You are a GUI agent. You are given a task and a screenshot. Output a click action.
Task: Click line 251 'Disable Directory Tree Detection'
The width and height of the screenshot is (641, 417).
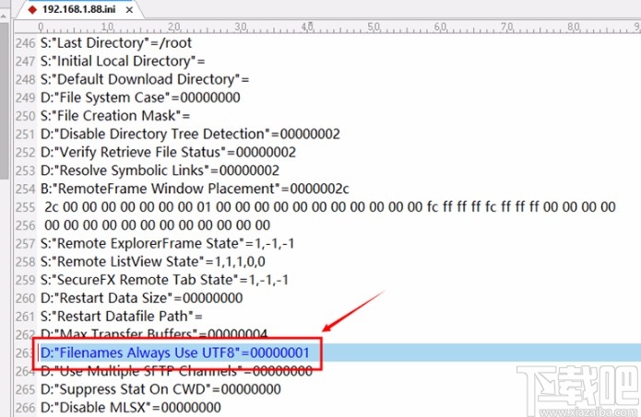coord(190,133)
